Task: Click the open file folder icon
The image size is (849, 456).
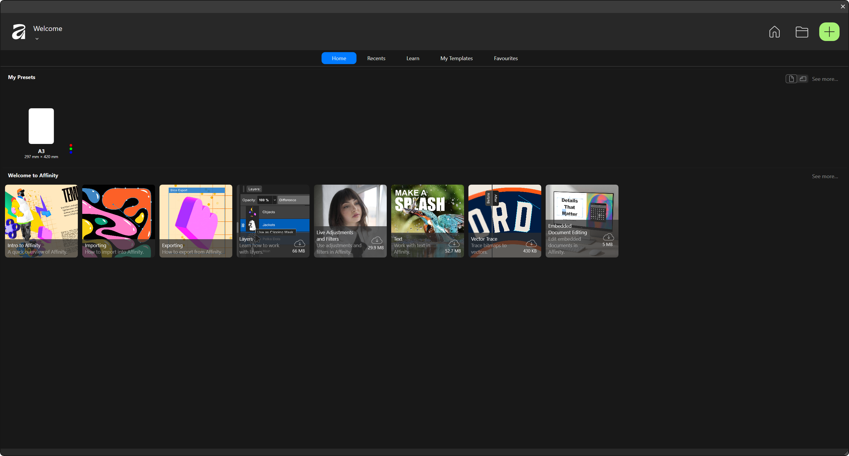Action: (802, 32)
